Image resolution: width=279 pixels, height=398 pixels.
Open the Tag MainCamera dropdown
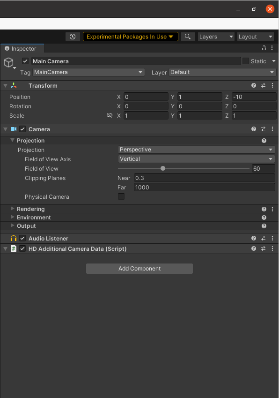pos(88,72)
